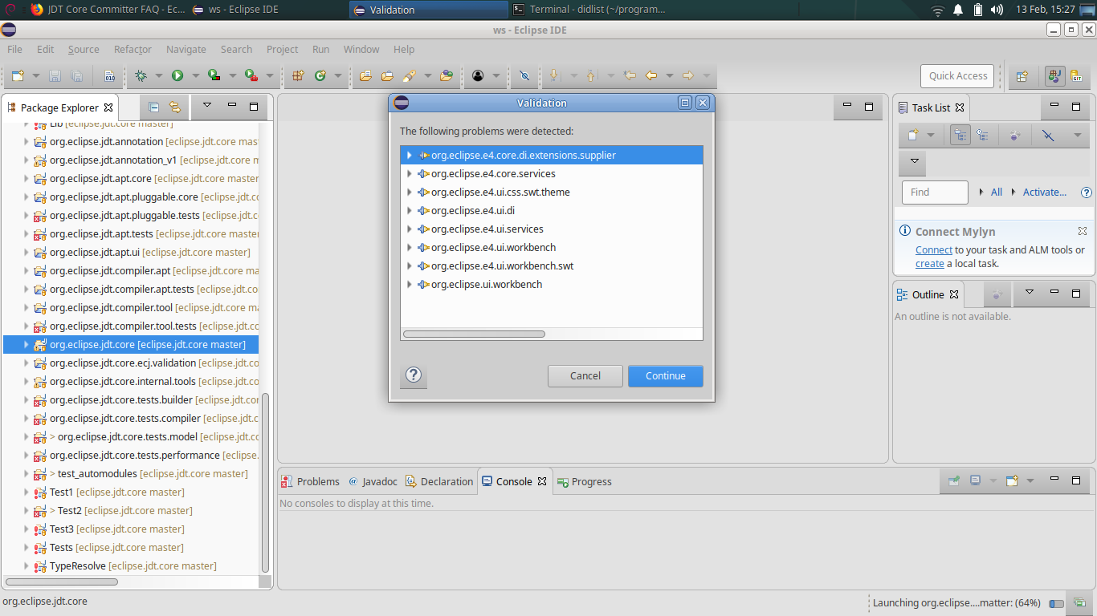Image resolution: width=1097 pixels, height=616 pixels.
Task: Click the Last Edit Location arrow icon
Action: 630,75
